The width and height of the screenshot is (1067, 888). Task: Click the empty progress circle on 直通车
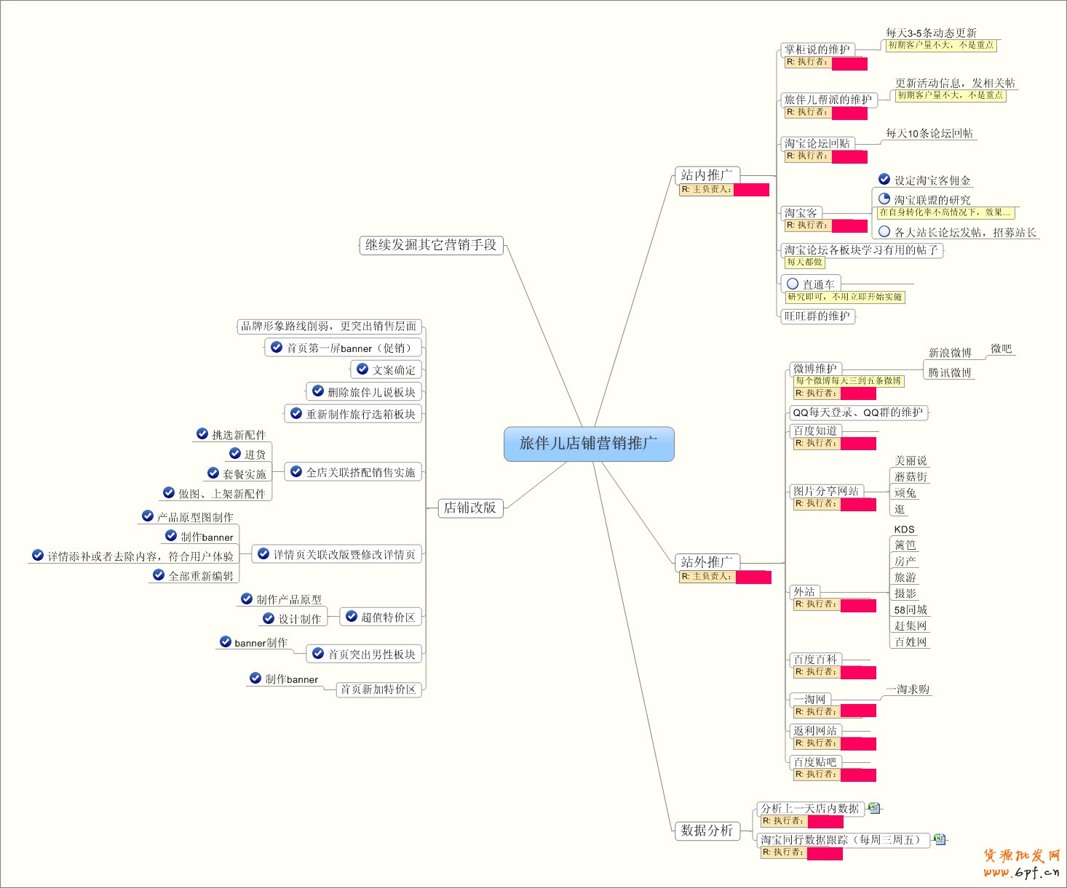(793, 284)
